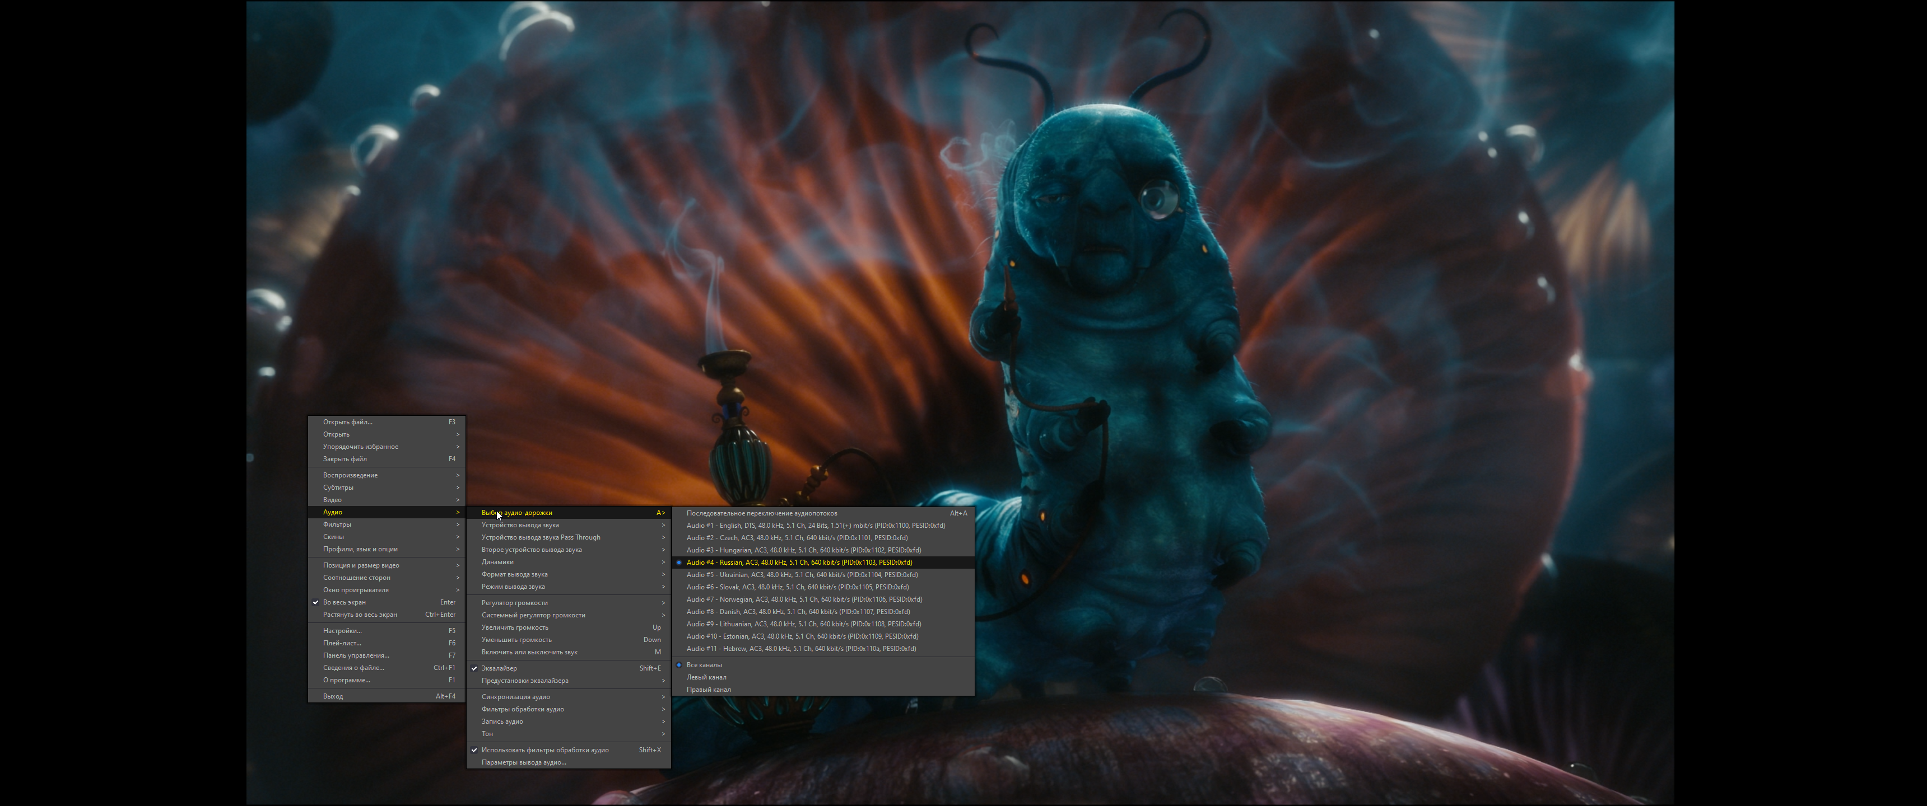Choose 'Растянуть во весь экран' menu entry

click(x=387, y=615)
